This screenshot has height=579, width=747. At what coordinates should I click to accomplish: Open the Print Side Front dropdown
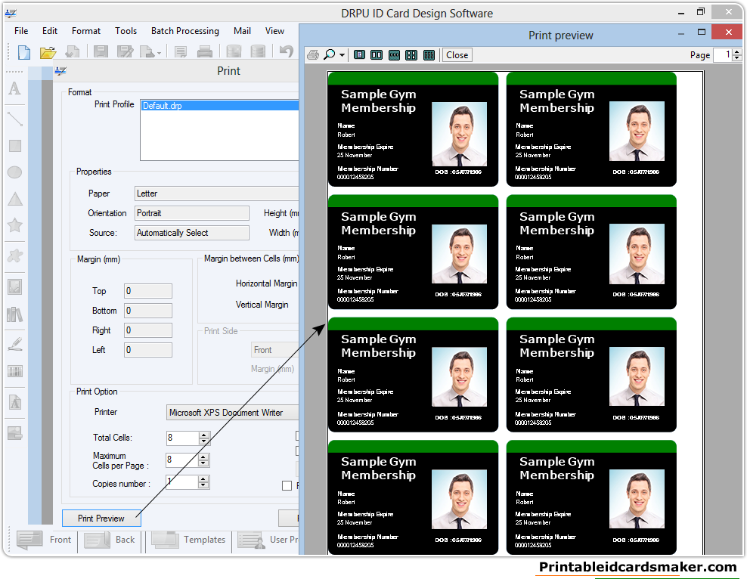(275, 350)
